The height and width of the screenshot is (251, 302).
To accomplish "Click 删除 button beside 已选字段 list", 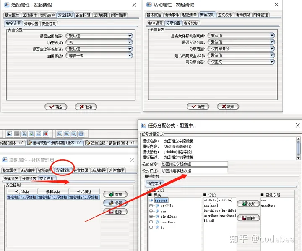I will 248,218.
